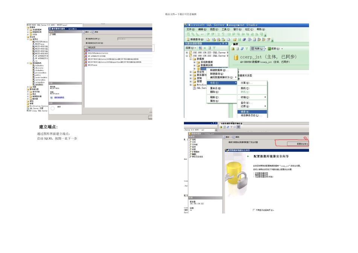Choose 新建数据库(N)... from context menu
Image resolution: width=358 pixels, height=253 pixels.
tap(222, 70)
